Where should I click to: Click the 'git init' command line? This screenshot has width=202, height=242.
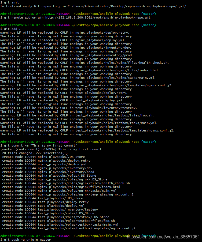pos(10,2)
